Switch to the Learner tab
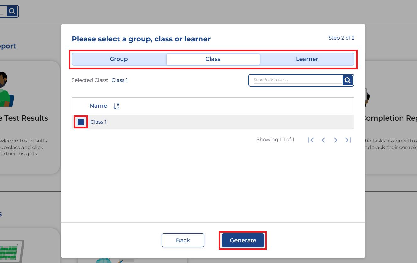The width and height of the screenshot is (417, 263). (x=307, y=59)
